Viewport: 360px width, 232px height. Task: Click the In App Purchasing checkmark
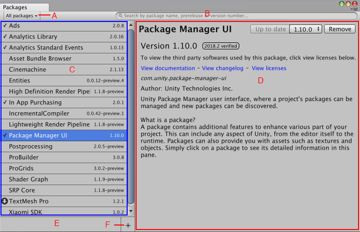tap(5, 102)
